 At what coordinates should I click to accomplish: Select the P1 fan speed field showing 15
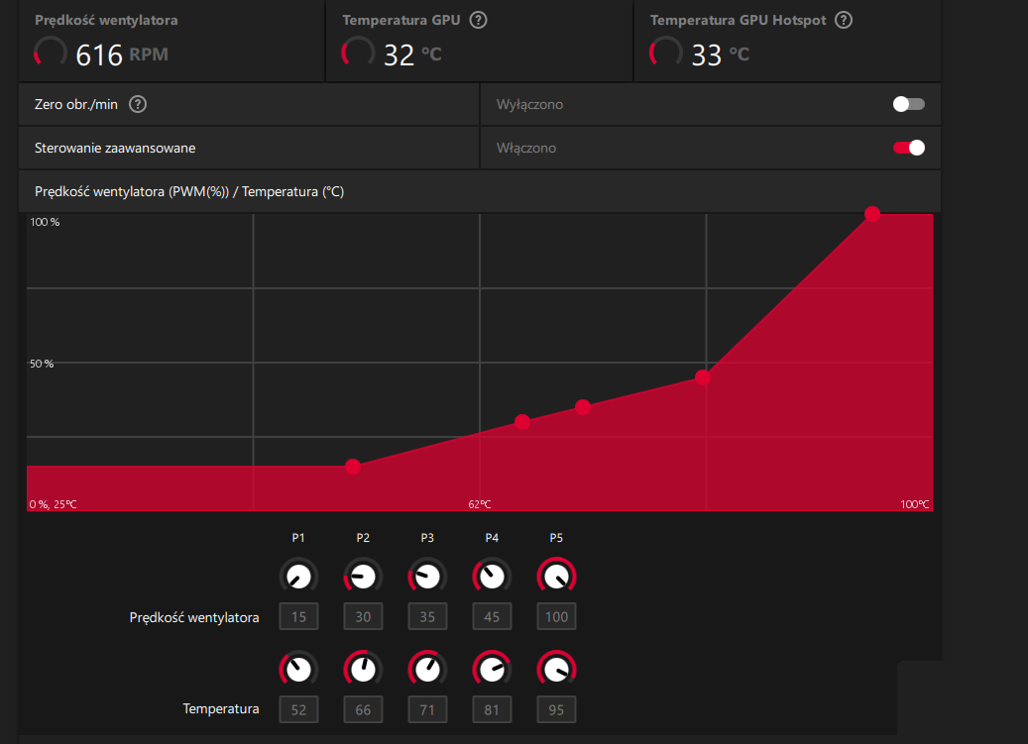(298, 617)
